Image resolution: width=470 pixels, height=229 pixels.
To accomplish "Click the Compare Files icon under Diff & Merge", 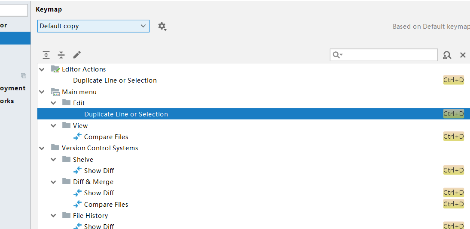I will click(x=78, y=204).
